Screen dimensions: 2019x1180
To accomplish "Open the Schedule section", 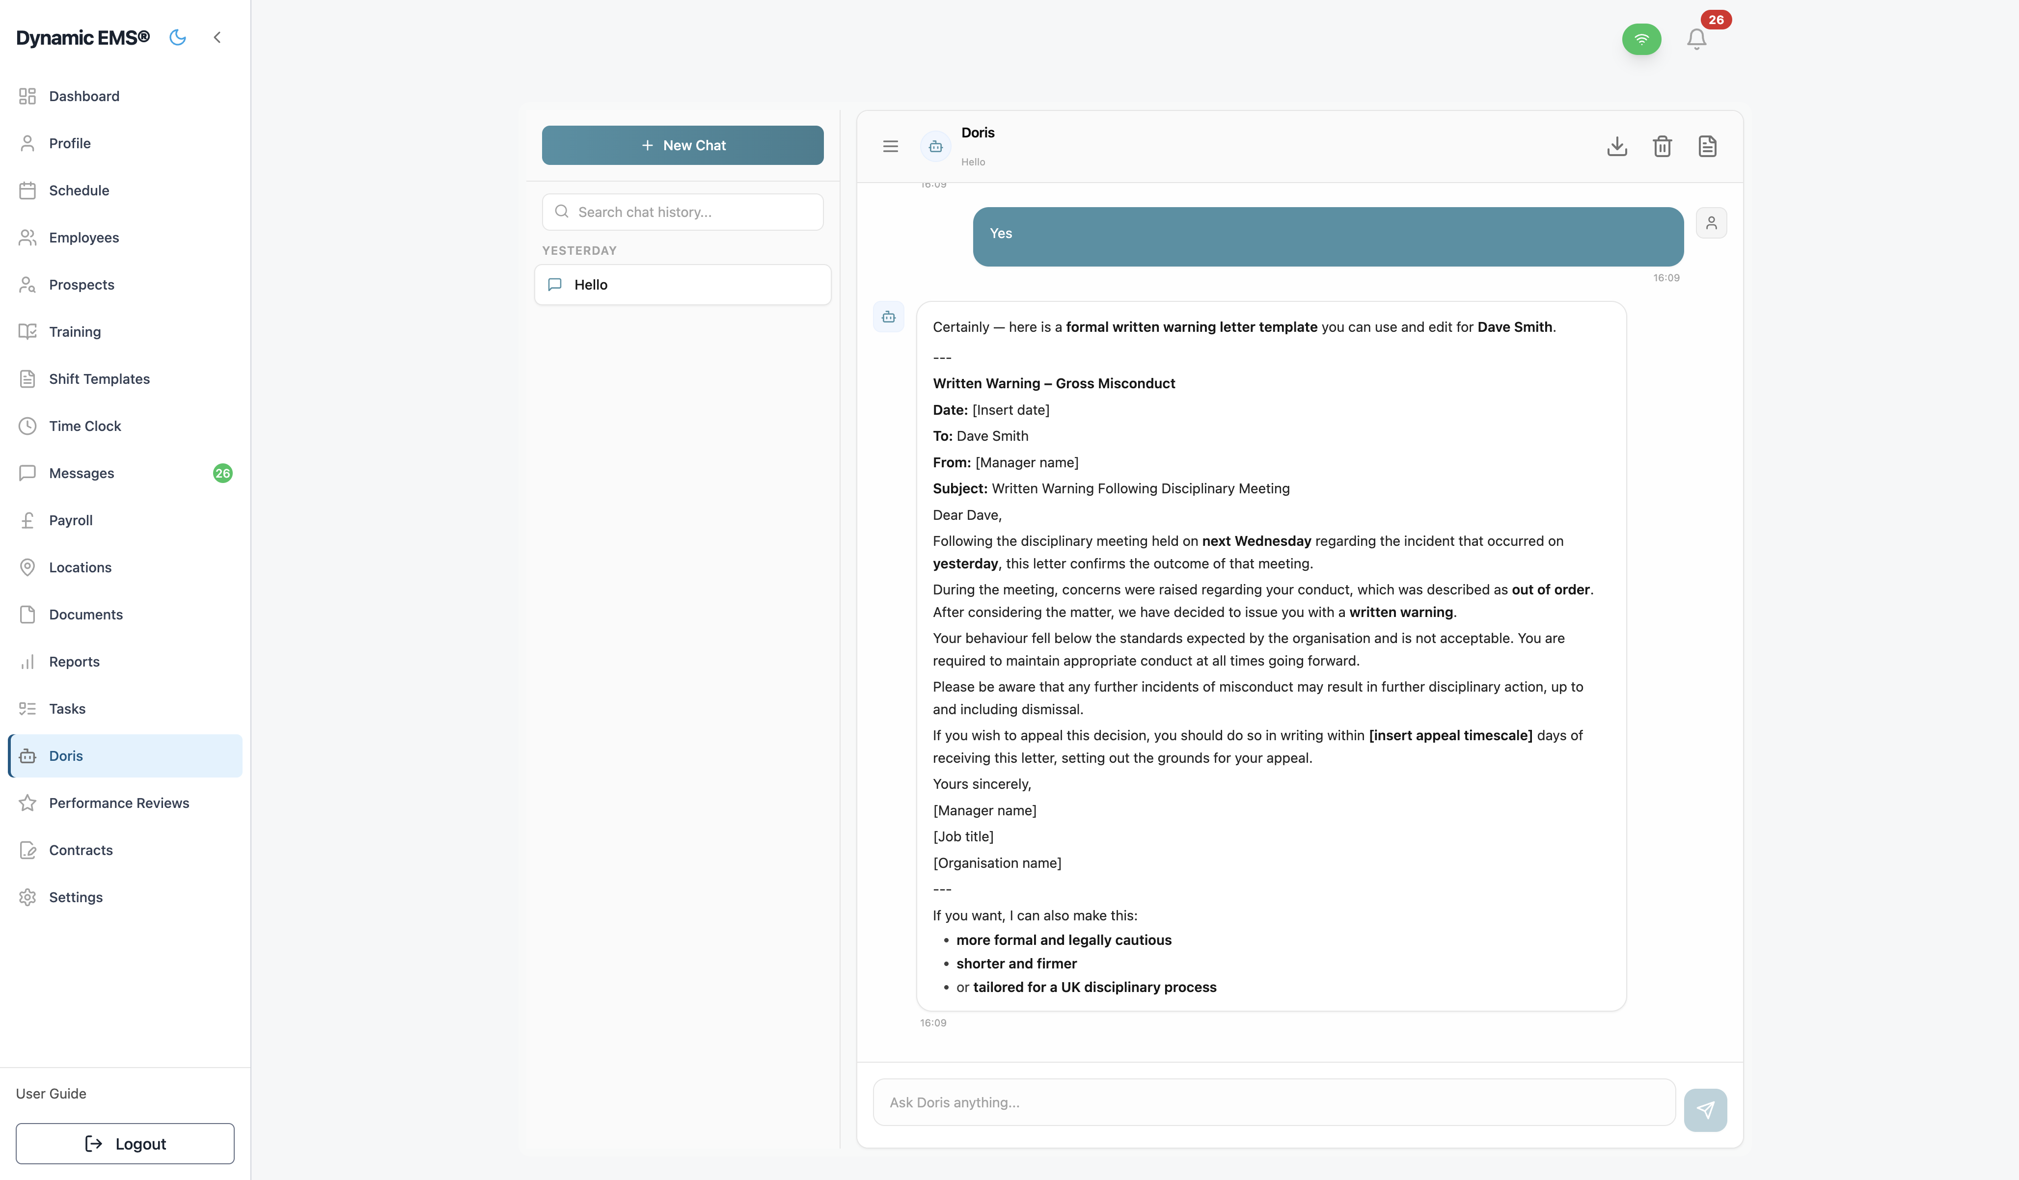I will (125, 190).
